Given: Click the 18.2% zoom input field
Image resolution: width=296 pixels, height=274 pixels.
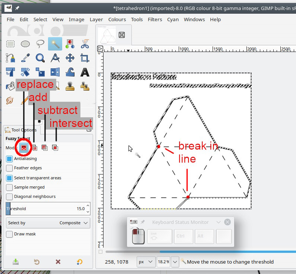Looking at the screenshot, I should (x=163, y=262).
